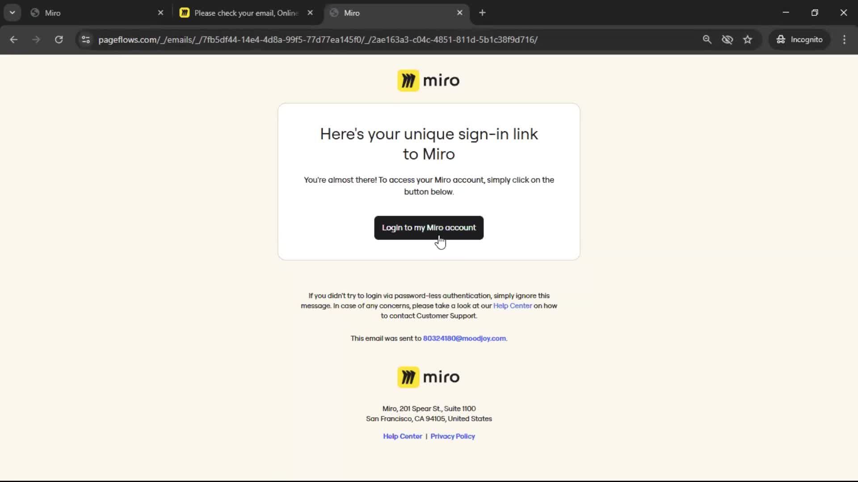This screenshot has width=858, height=482.
Task: Switch to Please check your email tab
Action: coord(246,13)
